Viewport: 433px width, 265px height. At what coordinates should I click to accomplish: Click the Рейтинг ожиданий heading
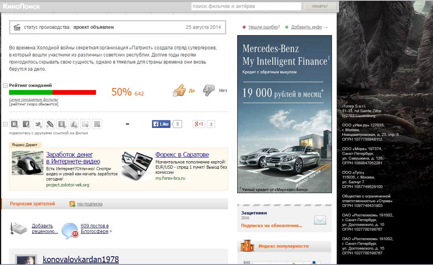[30, 85]
